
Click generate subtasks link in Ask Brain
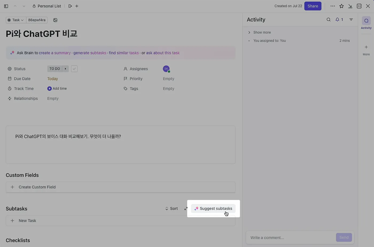90,53
